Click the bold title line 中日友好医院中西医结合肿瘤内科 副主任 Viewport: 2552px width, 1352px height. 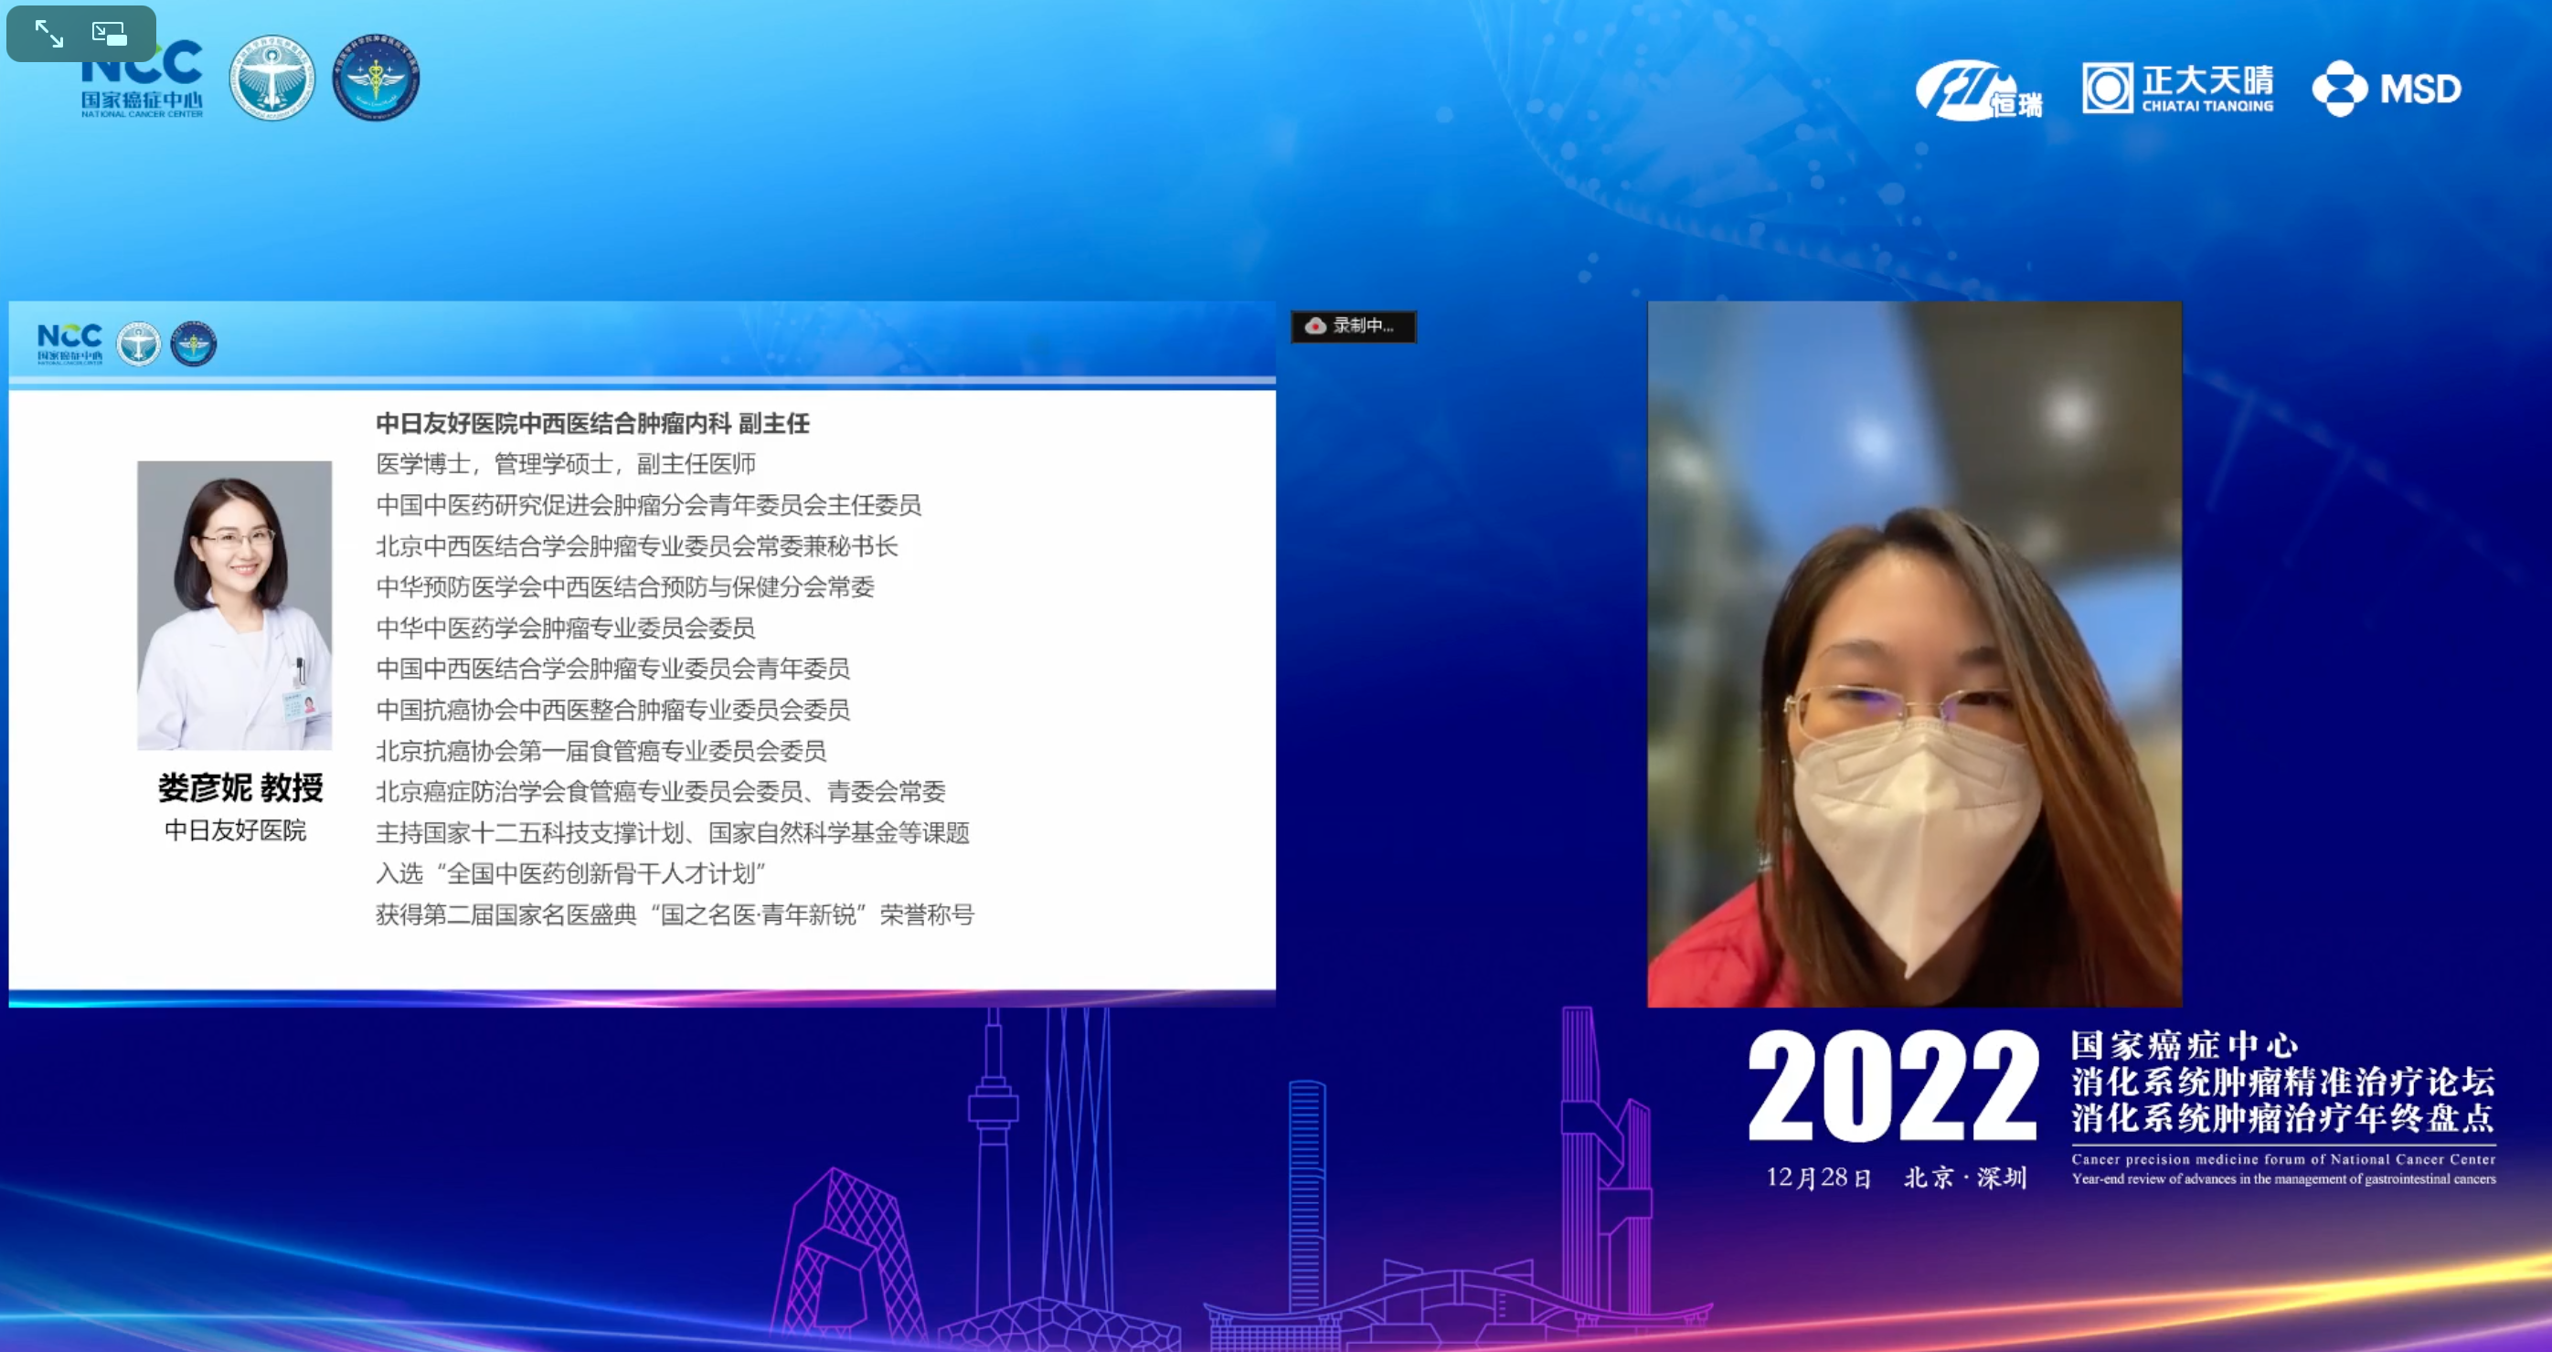pyautogui.click(x=592, y=424)
